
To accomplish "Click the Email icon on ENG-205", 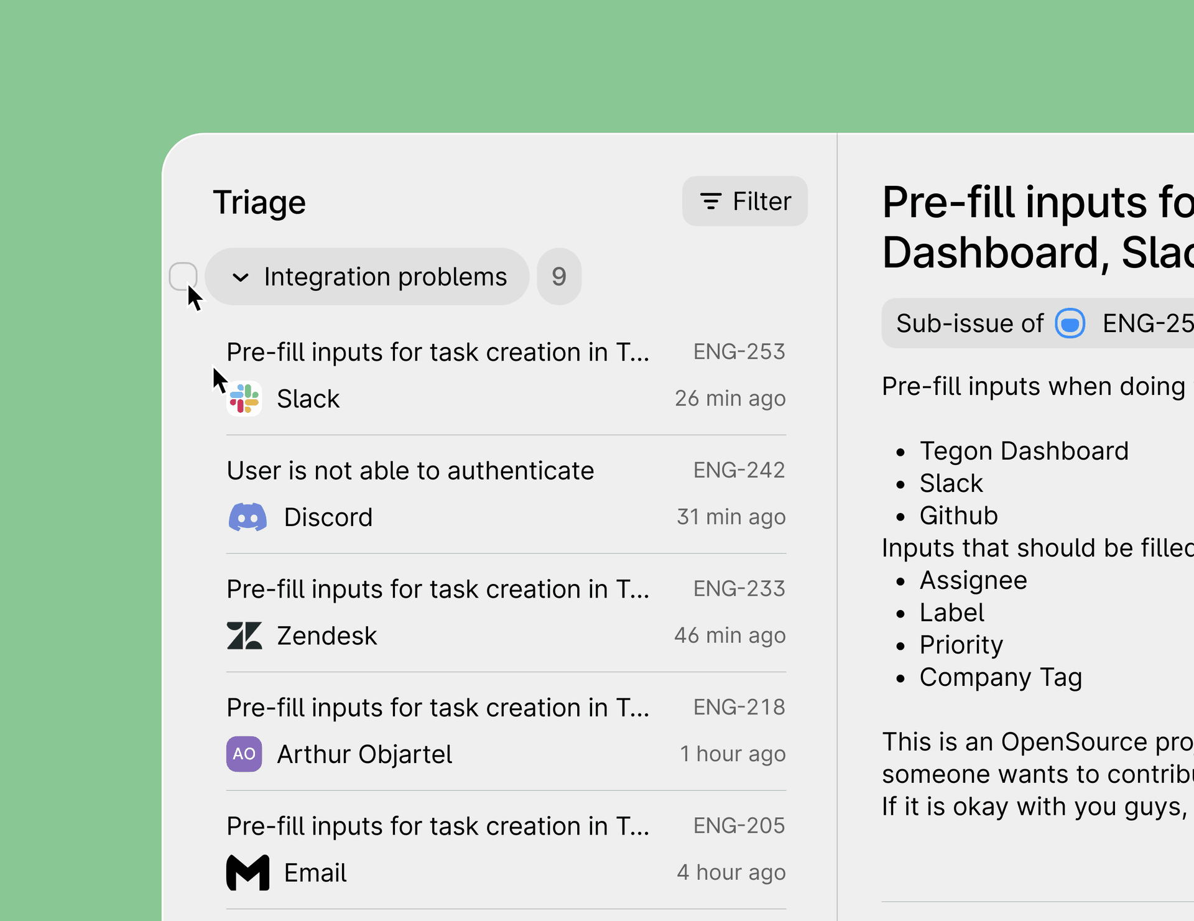I will [247, 872].
